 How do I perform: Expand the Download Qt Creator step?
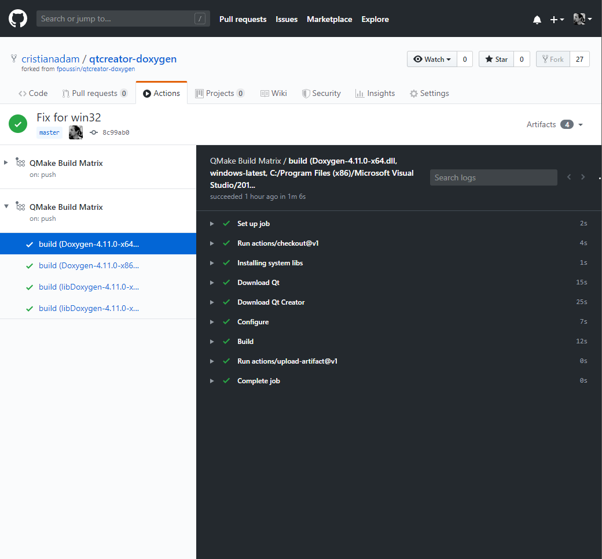212,302
